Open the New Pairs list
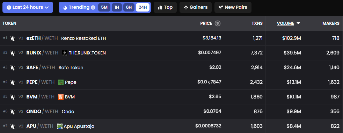The height and width of the screenshot is (133, 343). pos(233,7)
